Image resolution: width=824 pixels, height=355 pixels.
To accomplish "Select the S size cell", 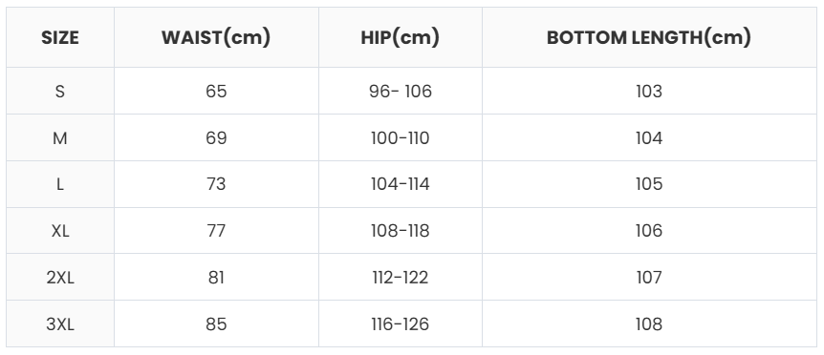I will pyautogui.click(x=60, y=91).
